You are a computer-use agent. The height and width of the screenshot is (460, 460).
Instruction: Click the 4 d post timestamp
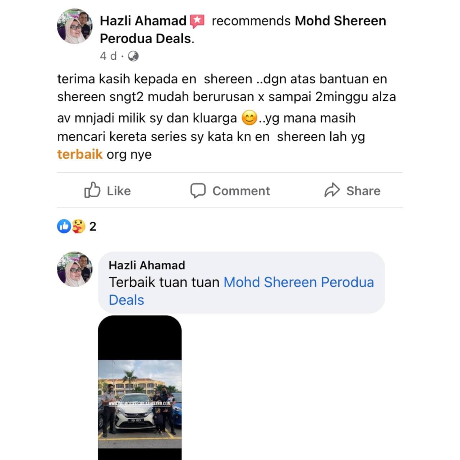[108, 56]
